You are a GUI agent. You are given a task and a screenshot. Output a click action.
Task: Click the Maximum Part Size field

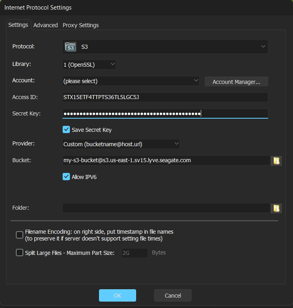click(135, 253)
